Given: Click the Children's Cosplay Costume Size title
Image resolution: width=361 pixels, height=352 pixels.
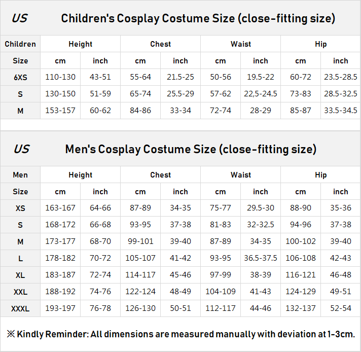Looking at the screenshot, I should pyautogui.click(x=198, y=19).
